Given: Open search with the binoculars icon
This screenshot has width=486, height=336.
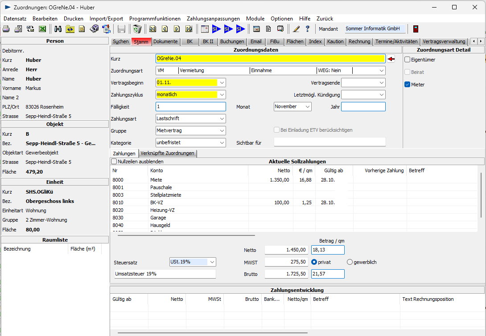Looking at the screenshot, I should (x=58, y=29).
